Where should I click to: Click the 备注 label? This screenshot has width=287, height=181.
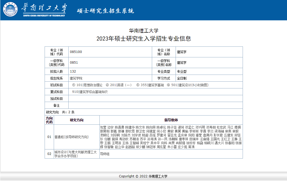[x=57, y=105]
